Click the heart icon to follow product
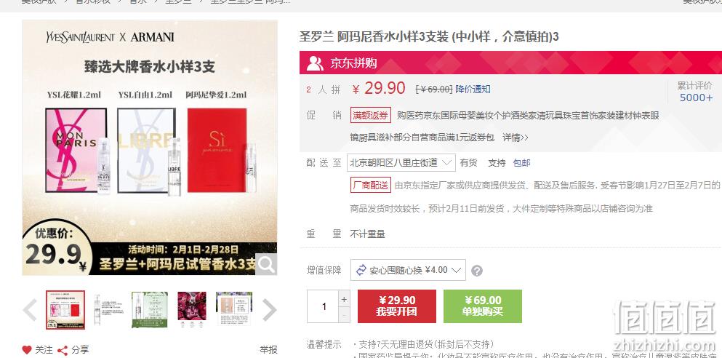The height and width of the screenshot is (358, 722). pyautogui.click(x=27, y=350)
